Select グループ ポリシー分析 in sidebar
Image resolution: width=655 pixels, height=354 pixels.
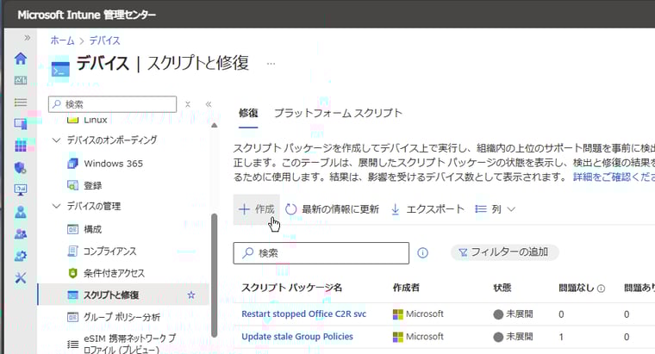(122, 317)
